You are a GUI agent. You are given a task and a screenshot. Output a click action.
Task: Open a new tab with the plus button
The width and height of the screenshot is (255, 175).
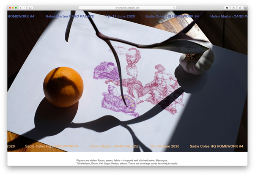click(246, 8)
